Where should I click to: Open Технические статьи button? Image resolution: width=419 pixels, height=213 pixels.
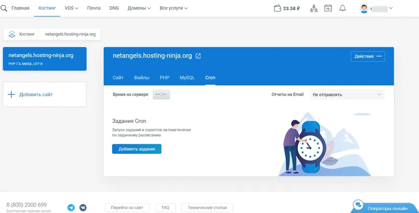click(x=207, y=207)
